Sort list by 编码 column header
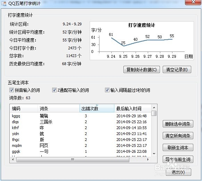Screen dimensions: 202x181 (24, 109)
